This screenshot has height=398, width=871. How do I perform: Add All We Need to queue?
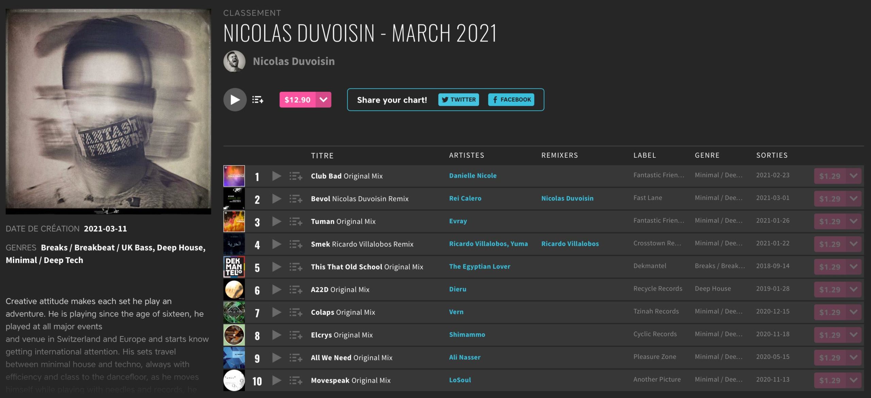pyautogui.click(x=296, y=358)
